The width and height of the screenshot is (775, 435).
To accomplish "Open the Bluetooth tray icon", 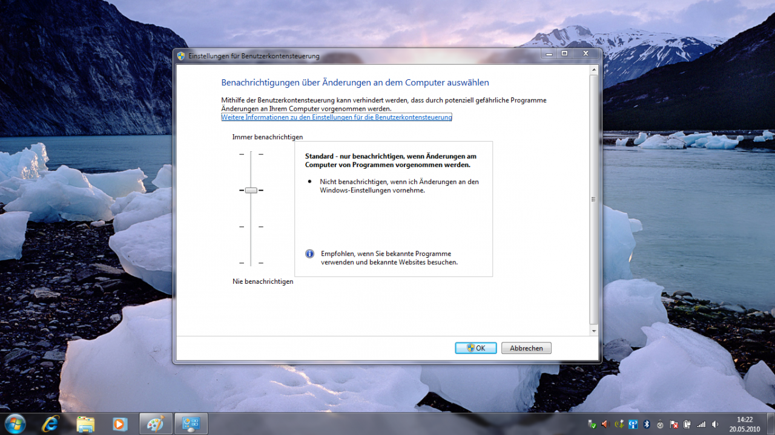I will pos(646,424).
